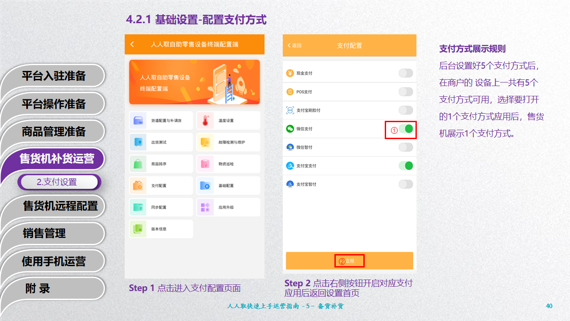The width and height of the screenshot is (570, 321).
Task: Click 人人取自助零售设备 banner image
Action: tap(195, 82)
